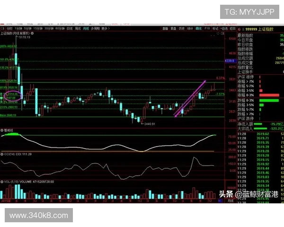Click the red G icon in quote panel
Image resolution: width=284 pixels, height=227 pixels.
pyautogui.click(x=239, y=29)
